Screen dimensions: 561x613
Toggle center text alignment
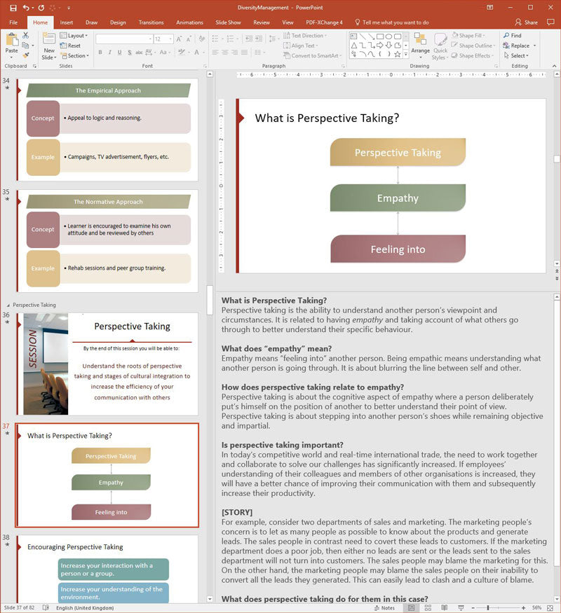[x=225, y=53]
